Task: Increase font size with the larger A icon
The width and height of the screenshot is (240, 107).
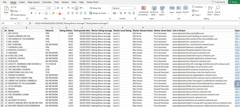Action: point(58,8)
